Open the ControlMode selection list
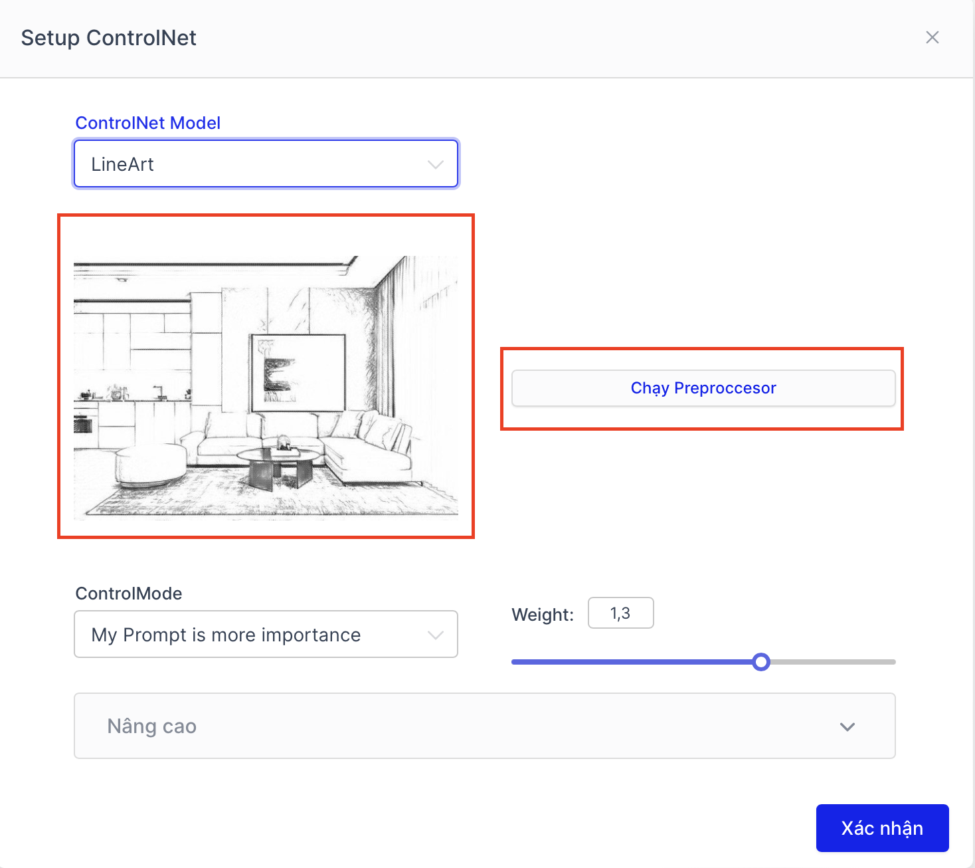The height and width of the screenshot is (868, 975). (x=265, y=634)
